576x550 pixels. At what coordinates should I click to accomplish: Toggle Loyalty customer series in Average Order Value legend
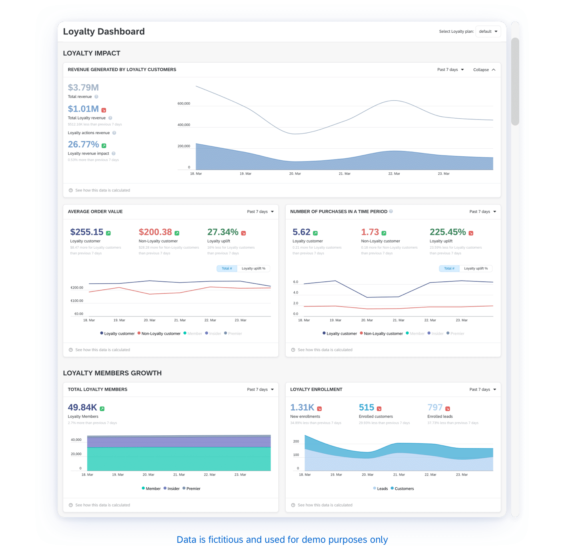pos(117,333)
